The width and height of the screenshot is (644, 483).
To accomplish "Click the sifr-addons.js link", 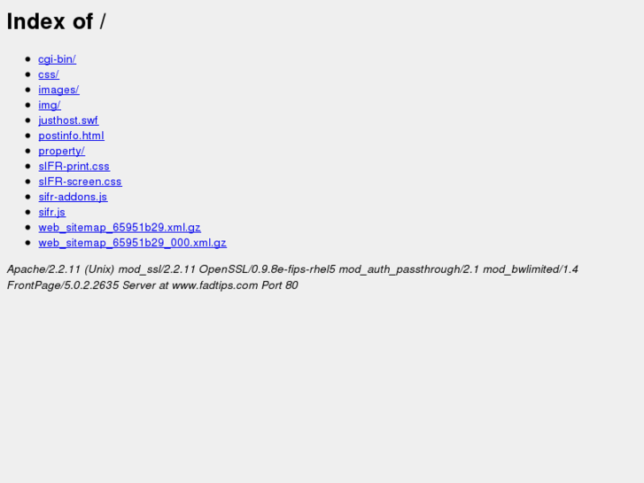I will [x=74, y=197].
